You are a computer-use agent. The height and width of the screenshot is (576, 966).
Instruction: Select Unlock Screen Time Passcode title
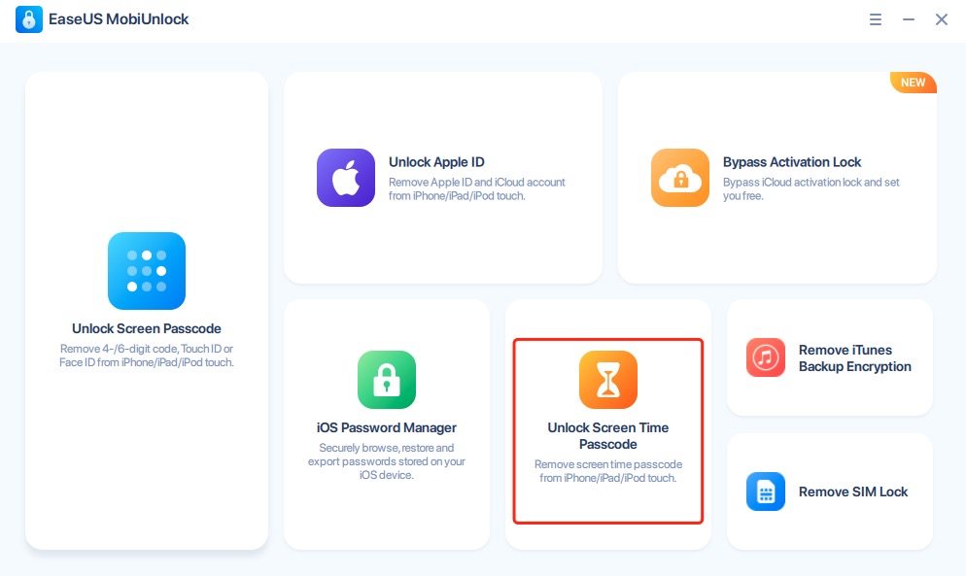(x=608, y=435)
